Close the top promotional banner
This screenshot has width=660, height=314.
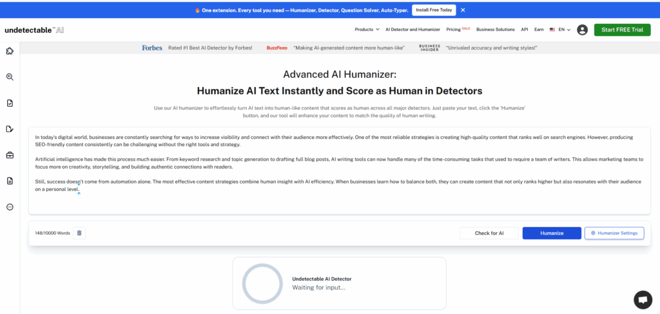pyautogui.click(x=463, y=10)
